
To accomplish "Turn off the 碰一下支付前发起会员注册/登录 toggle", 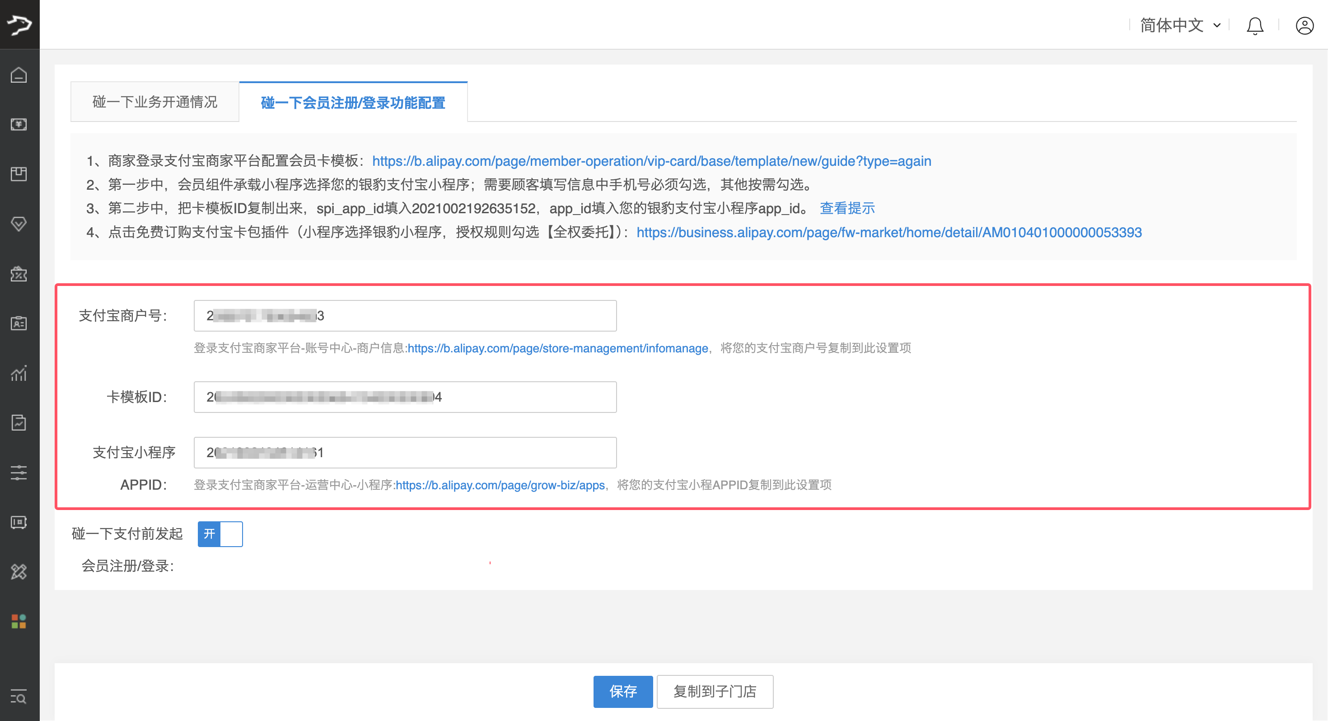I will click(x=220, y=534).
